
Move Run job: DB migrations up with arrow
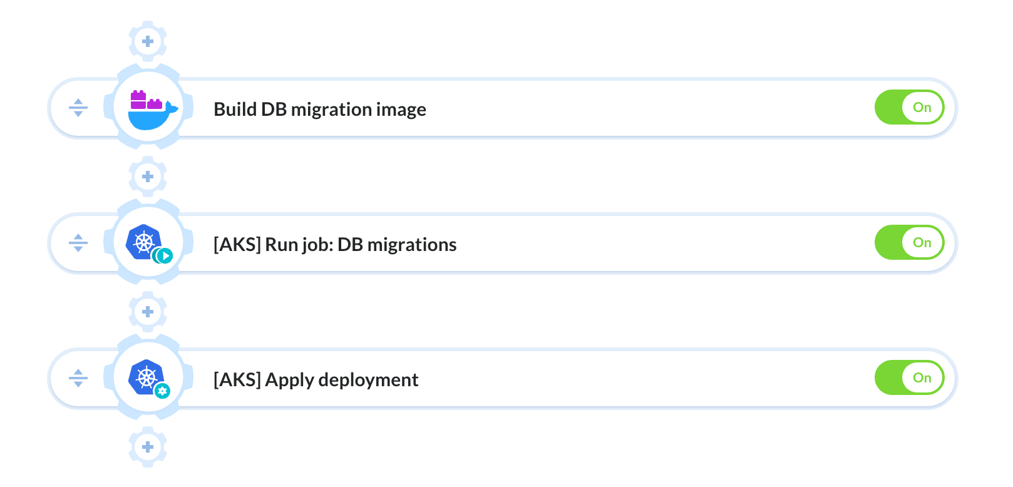pyautogui.click(x=78, y=237)
